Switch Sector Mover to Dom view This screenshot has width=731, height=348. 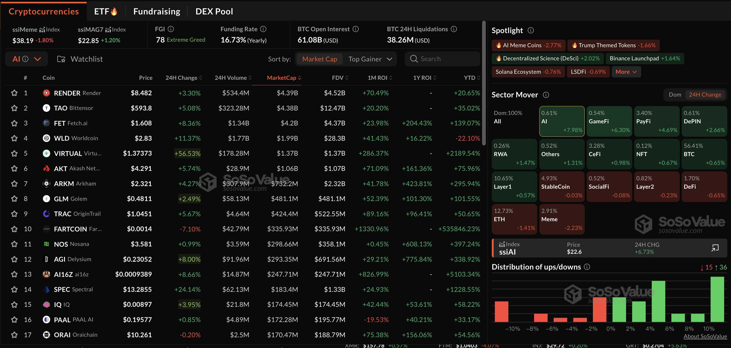(x=675, y=95)
